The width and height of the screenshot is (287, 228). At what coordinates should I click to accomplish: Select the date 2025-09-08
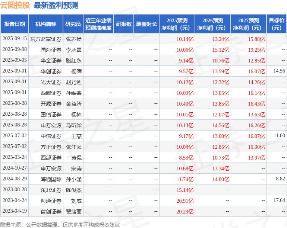(x=15, y=49)
